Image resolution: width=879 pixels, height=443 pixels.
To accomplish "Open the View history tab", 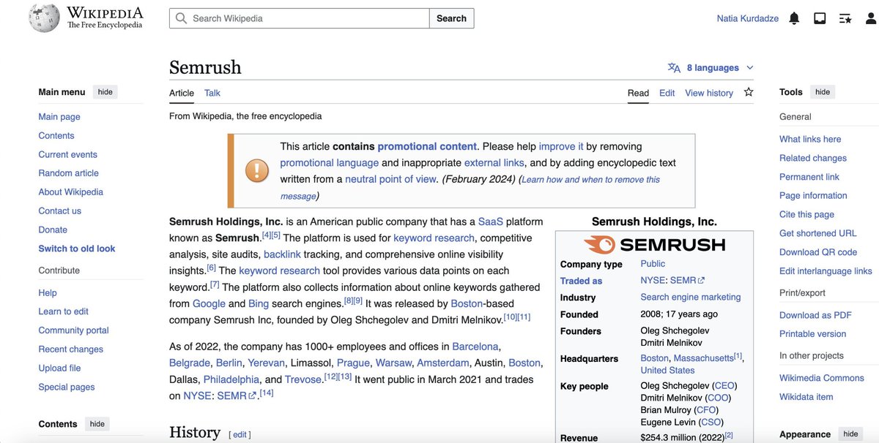I will (x=709, y=93).
